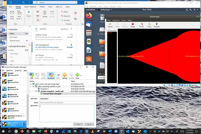201x134 pixels.
Task: Open the By Date sort dropdown
Action: (65, 29)
